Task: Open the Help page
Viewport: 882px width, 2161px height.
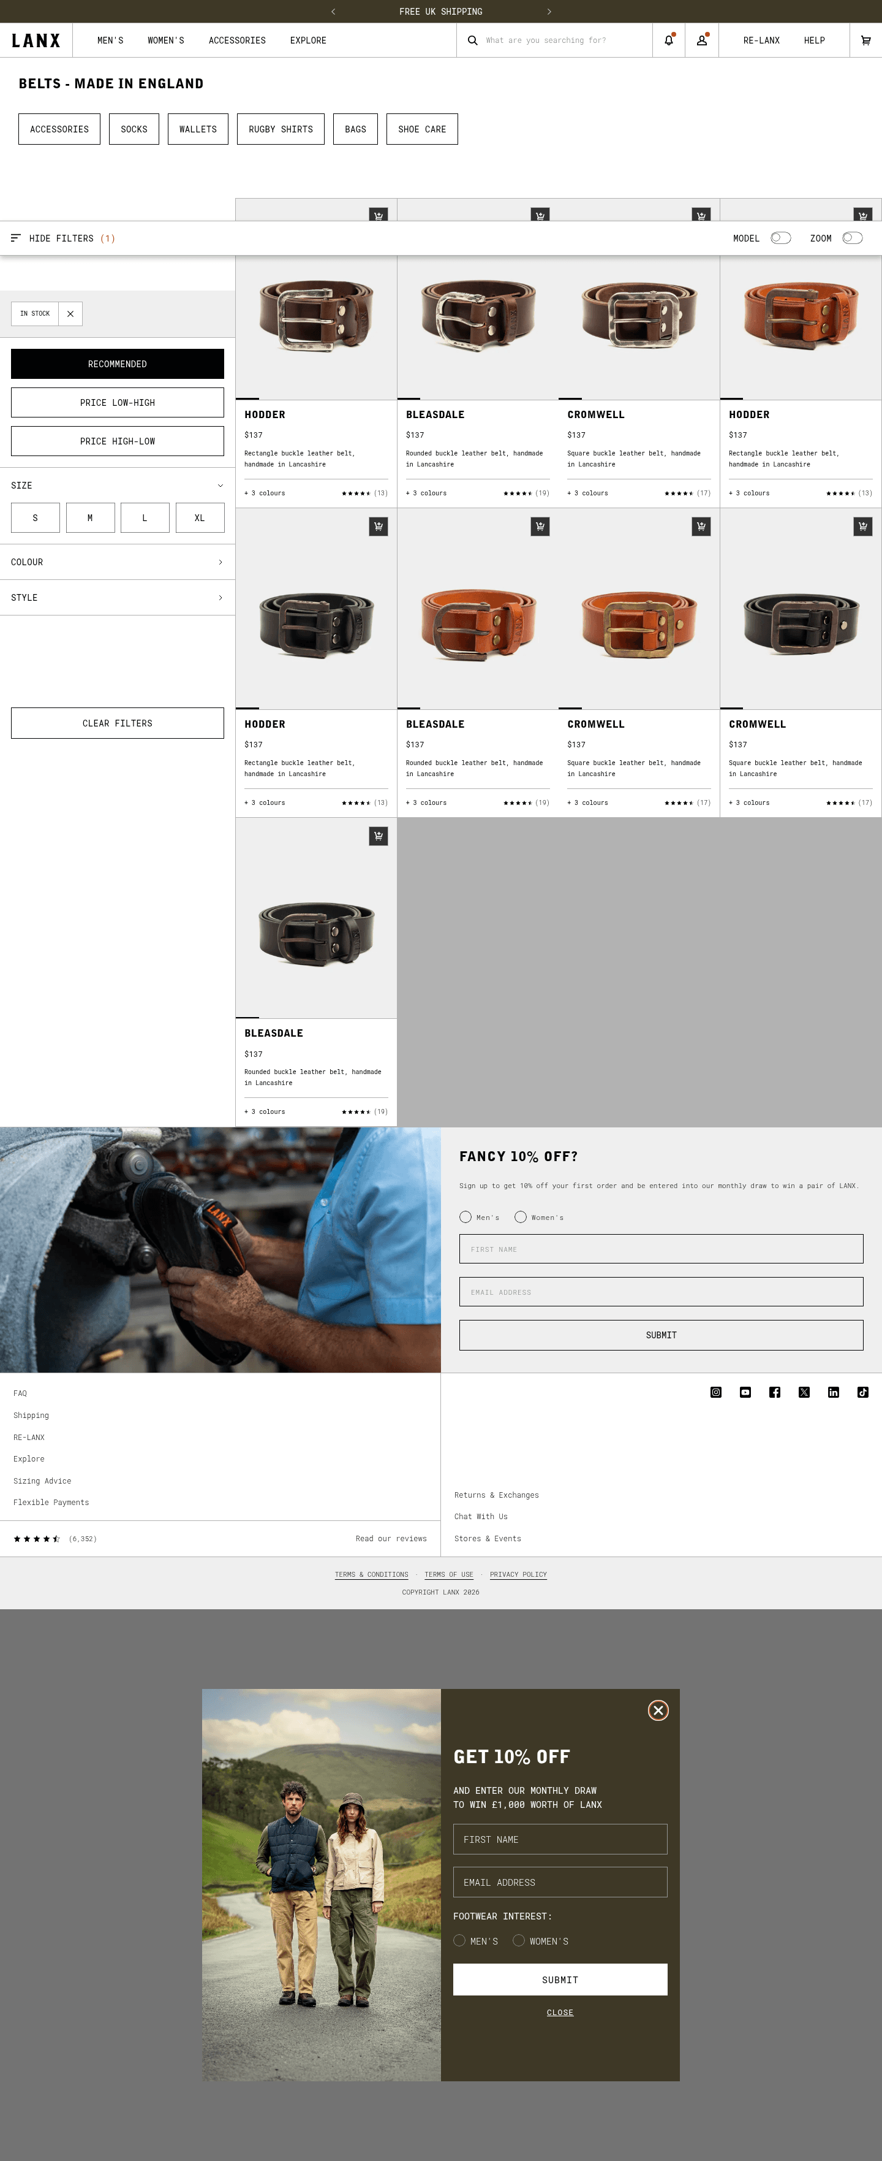Action: pyautogui.click(x=814, y=40)
